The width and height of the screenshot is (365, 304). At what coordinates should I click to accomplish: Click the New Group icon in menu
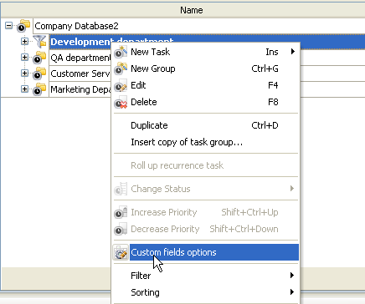(121, 68)
